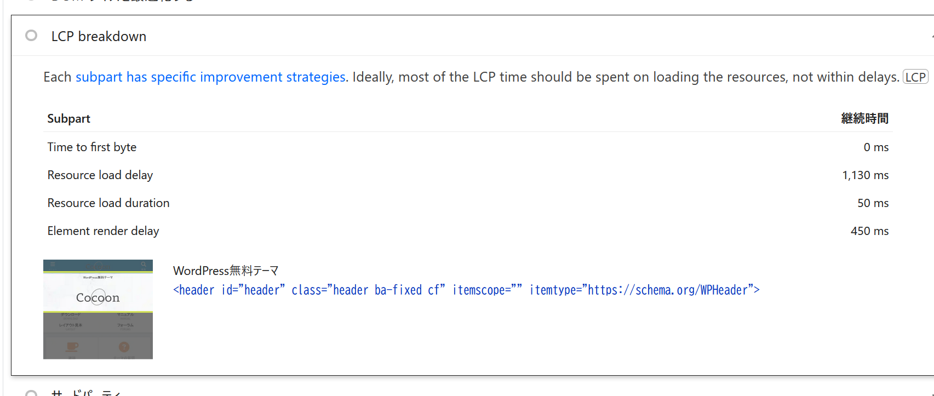934x396 pixels.
Task: Click the 継続時間 column header
Action: tap(864, 119)
